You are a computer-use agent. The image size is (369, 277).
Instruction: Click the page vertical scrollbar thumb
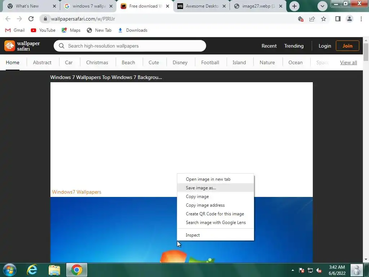point(366,52)
